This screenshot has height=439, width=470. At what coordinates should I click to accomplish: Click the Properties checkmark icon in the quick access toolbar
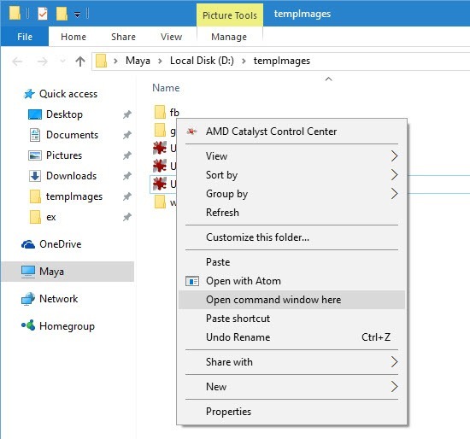pyautogui.click(x=43, y=14)
